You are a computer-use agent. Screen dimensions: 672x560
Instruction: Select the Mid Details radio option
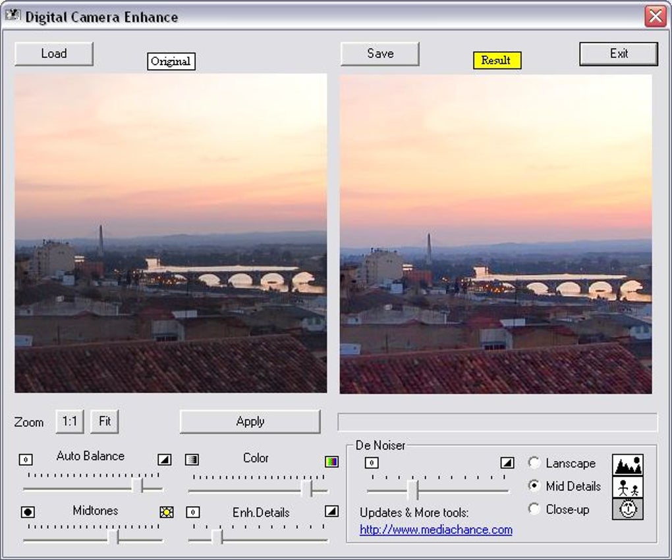534,486
